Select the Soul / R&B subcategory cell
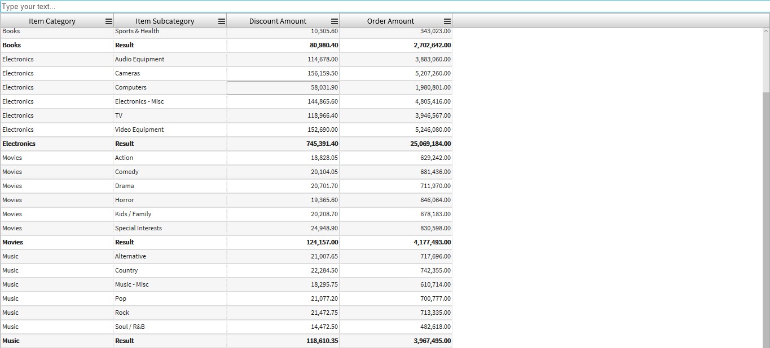Image resolution: width=770 pixels, height=348 pixels. pos(130,327)
